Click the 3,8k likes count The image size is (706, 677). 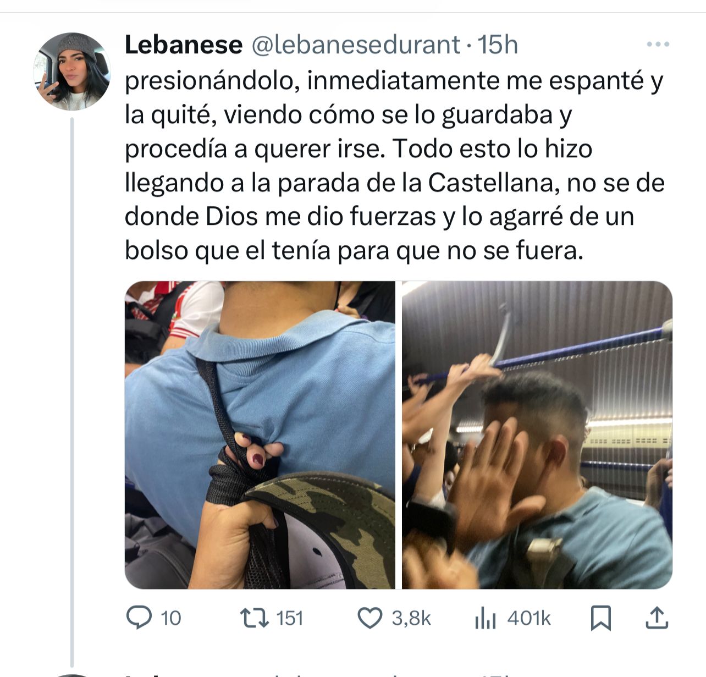(411, 618)
